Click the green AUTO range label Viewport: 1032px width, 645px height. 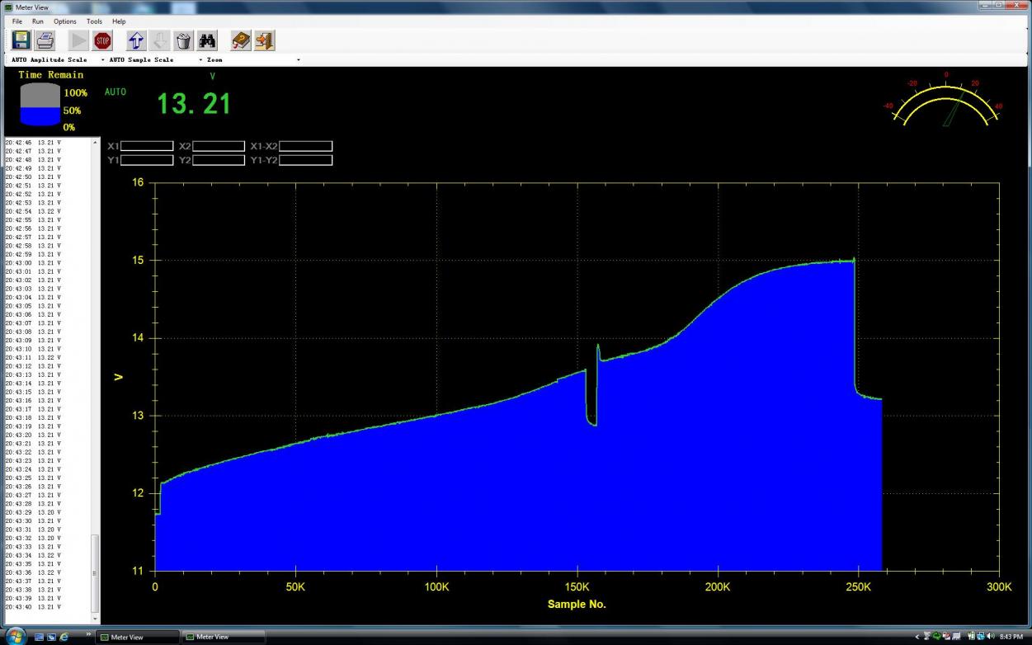(115, 92)
